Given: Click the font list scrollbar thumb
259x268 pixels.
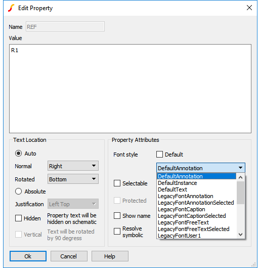Looking at the screenshot, I should (240, 193).
